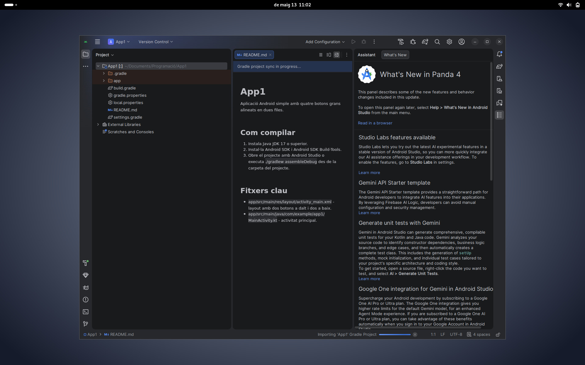
Task: Open Gradle tool window in right sidebar
Action: click(499, 66)
